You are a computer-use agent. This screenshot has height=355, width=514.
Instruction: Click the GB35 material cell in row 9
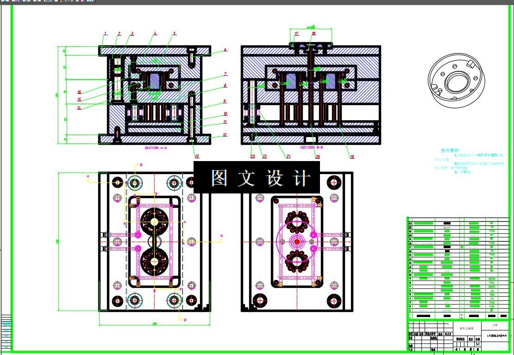point(492,279)
